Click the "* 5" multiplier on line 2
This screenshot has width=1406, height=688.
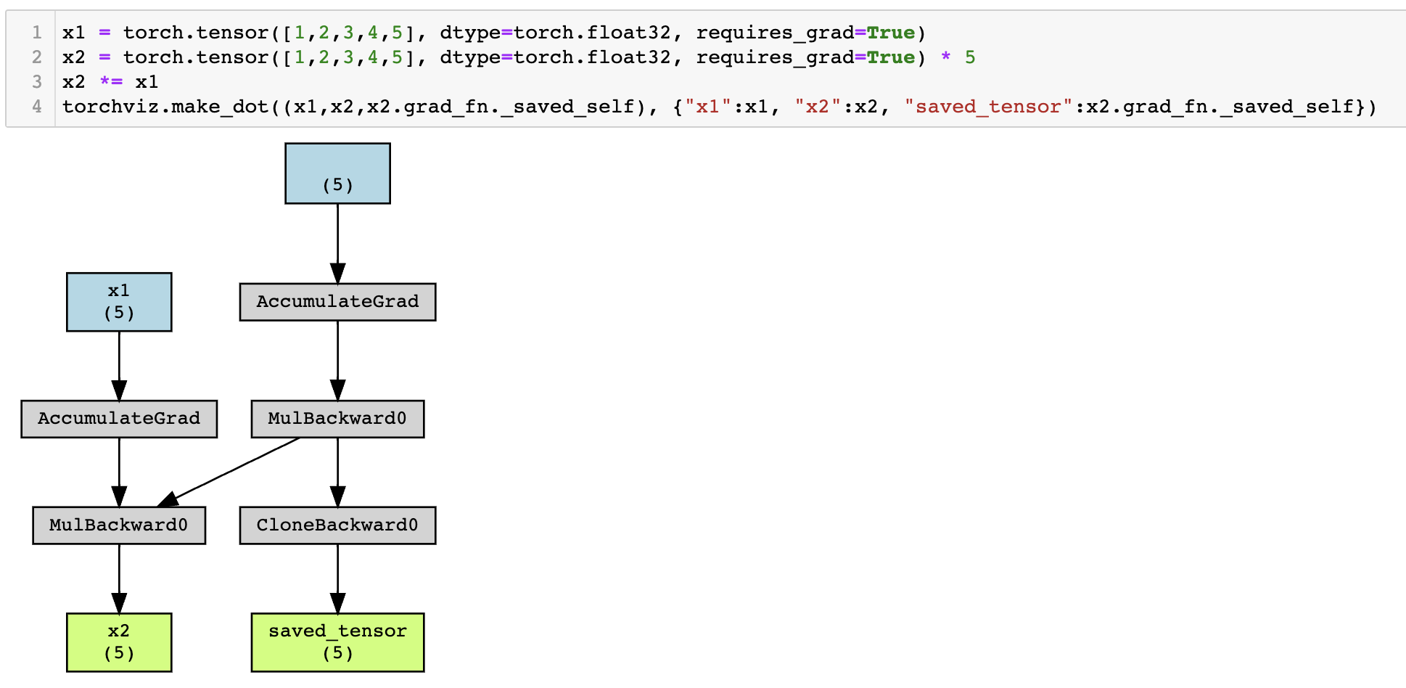(x=958, y=57)
